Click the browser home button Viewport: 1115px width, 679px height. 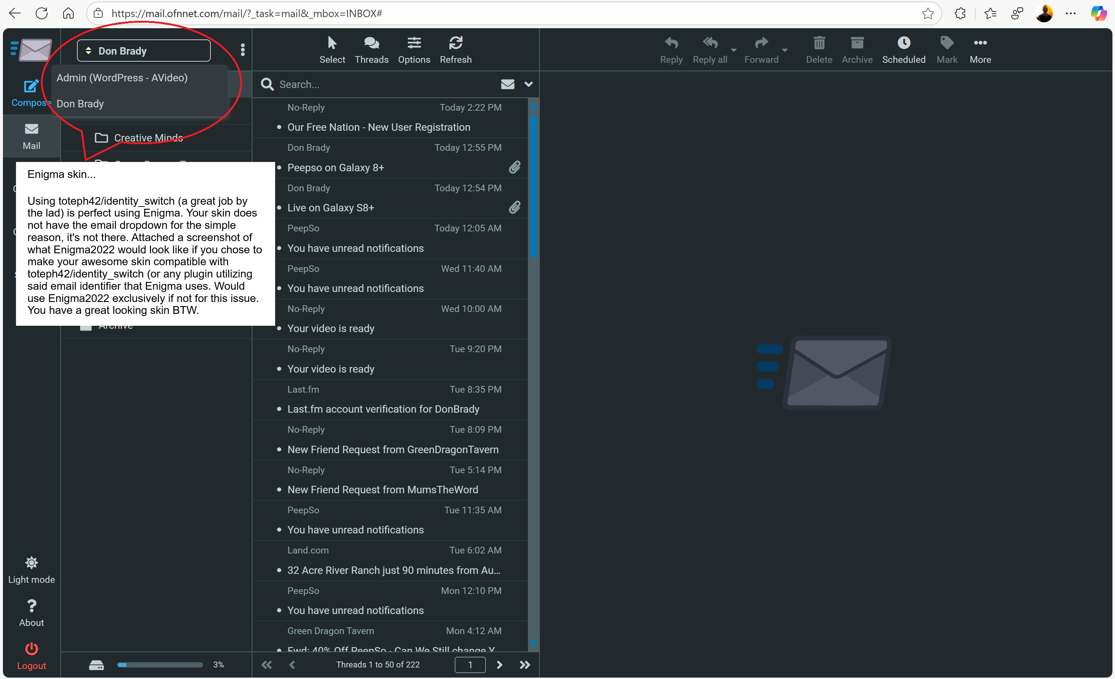pyautogui.click(x=68, y=13)
